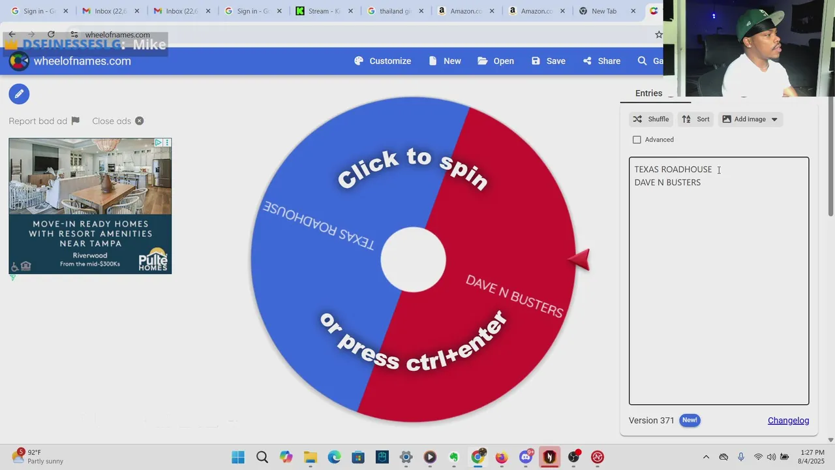Click the Pulte Homes ad image
835x470 pixels.
click(90, 206)
